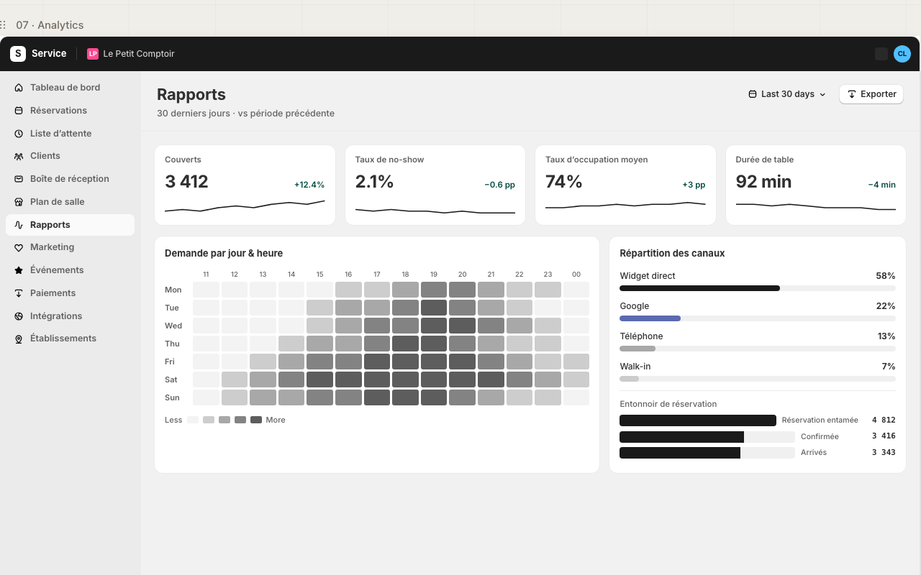This screenshot has width=921, height=575.
Task: Click the Événements star icon
Action: [19, 270]
